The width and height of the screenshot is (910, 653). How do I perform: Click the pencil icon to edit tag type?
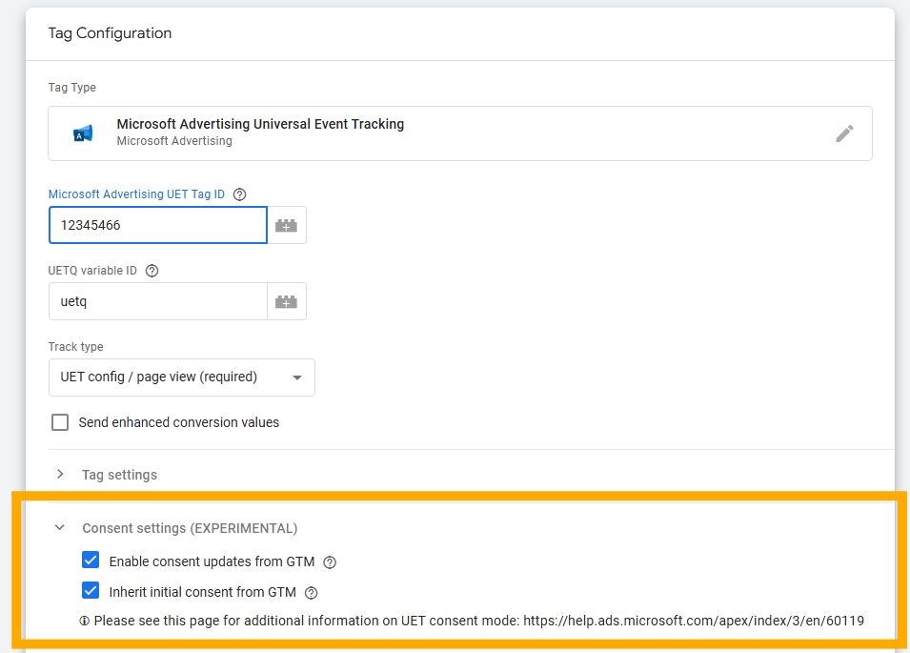coord(844,133)
